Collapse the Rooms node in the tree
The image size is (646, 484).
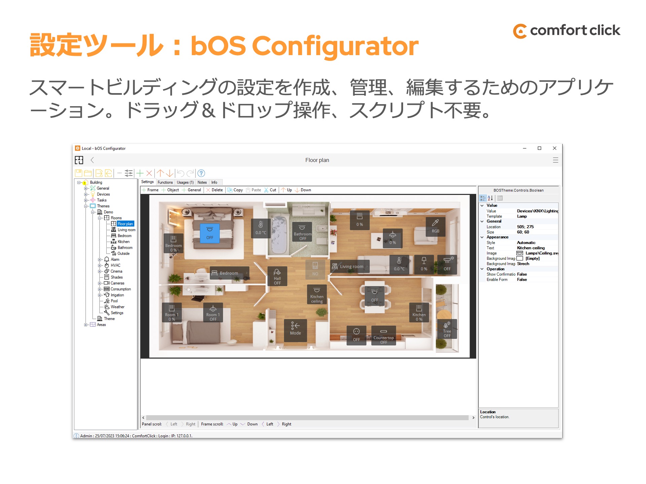click(x=100, y=218)
